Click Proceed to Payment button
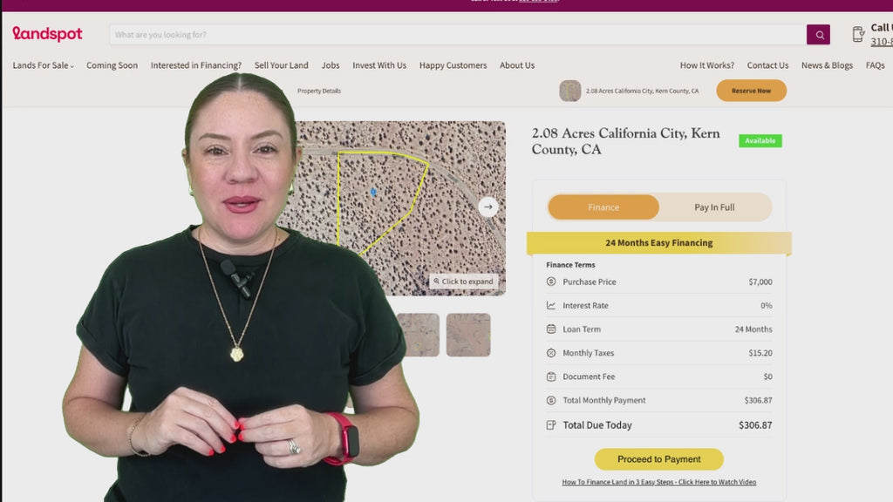893x502 pixels. click(659, 459)
